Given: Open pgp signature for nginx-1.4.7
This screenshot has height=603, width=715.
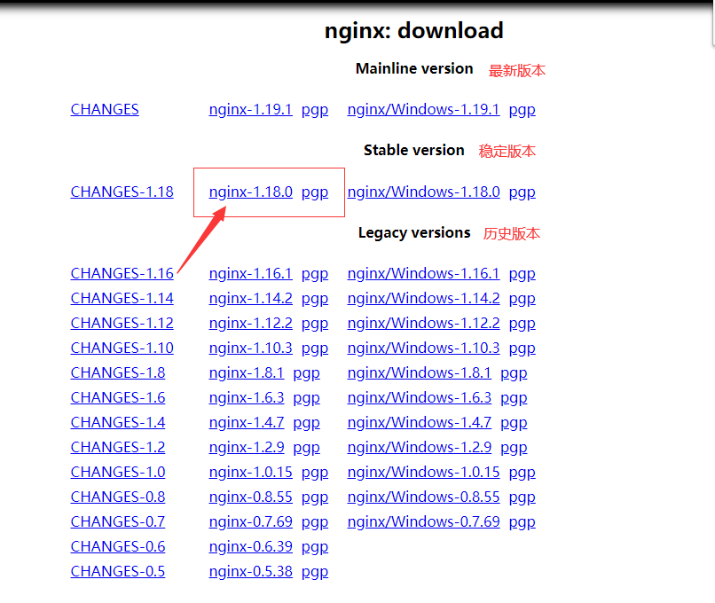Looking at the screenshot, I should [x=306, y=423].
